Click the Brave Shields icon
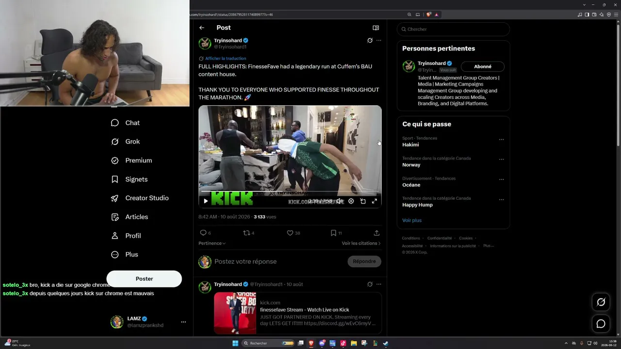The image size is (621, 349). tap(429, 15)
